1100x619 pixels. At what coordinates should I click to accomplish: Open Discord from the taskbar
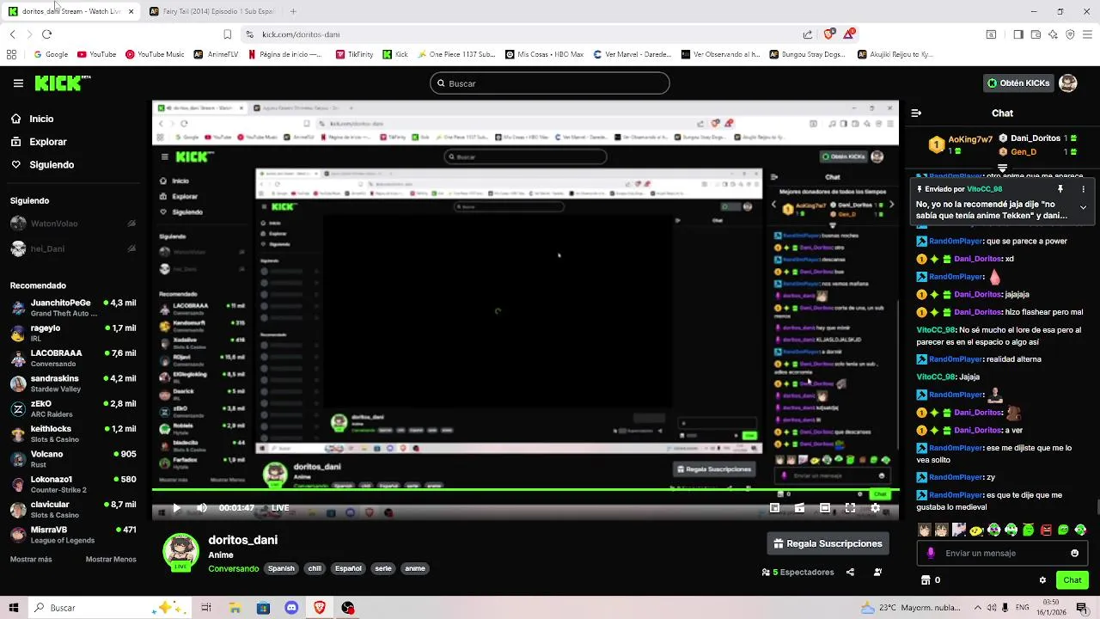coord(291,607)
